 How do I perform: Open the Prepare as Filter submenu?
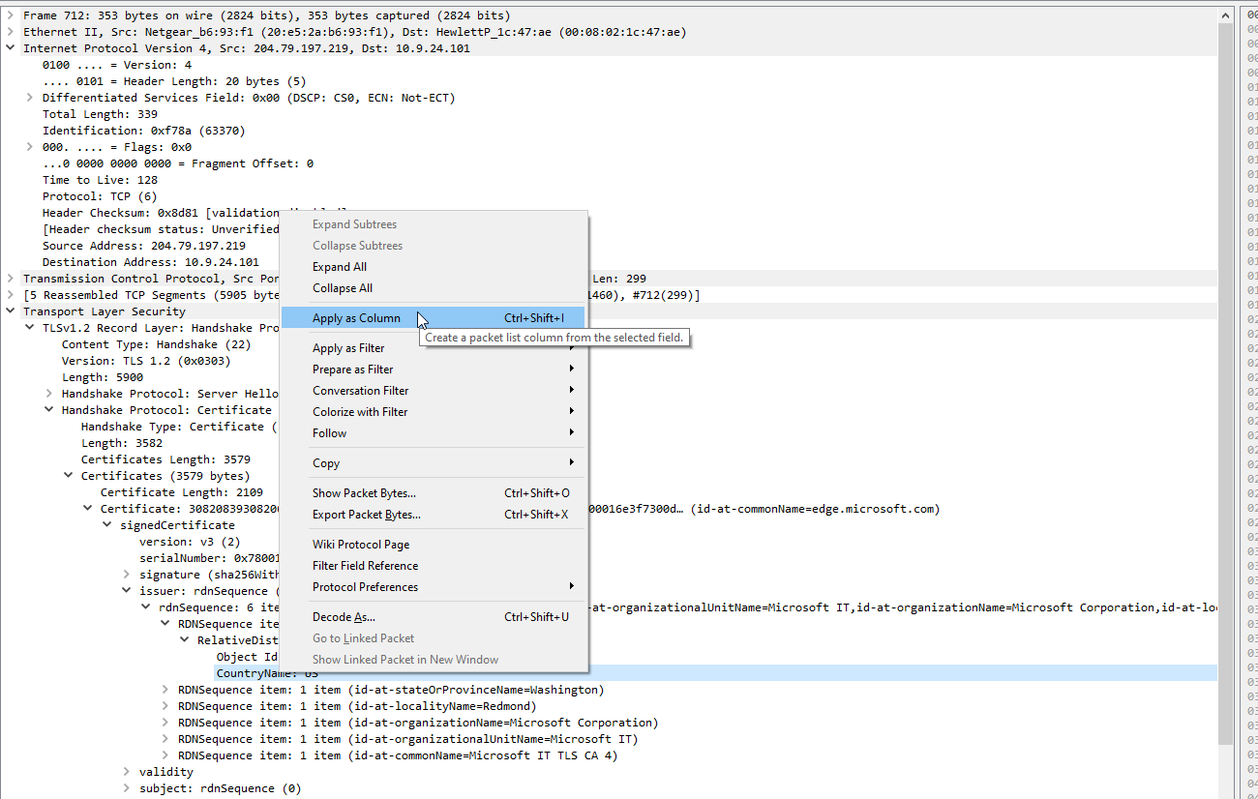(353, 370)
